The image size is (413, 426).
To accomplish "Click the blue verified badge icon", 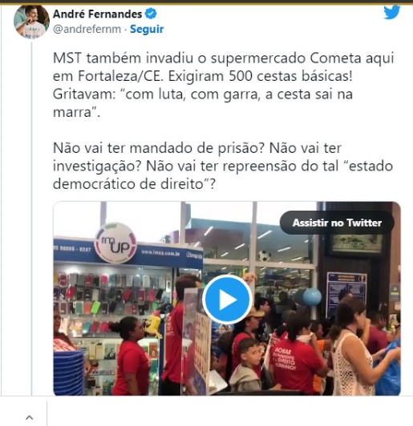I will (x=151, y=14).
